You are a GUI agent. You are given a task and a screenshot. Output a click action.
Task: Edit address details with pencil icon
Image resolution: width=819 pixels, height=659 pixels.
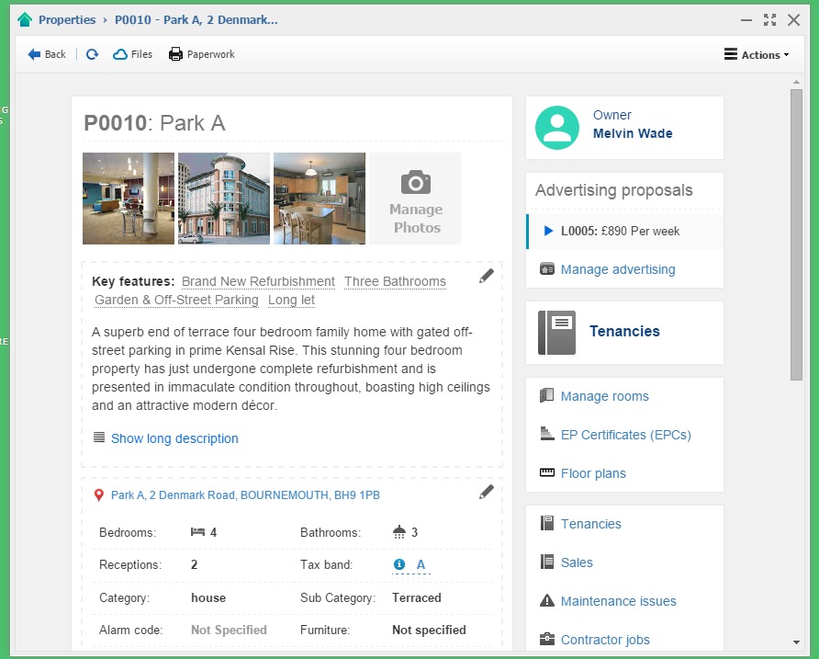pyautogui.click(x=487, y=493)
